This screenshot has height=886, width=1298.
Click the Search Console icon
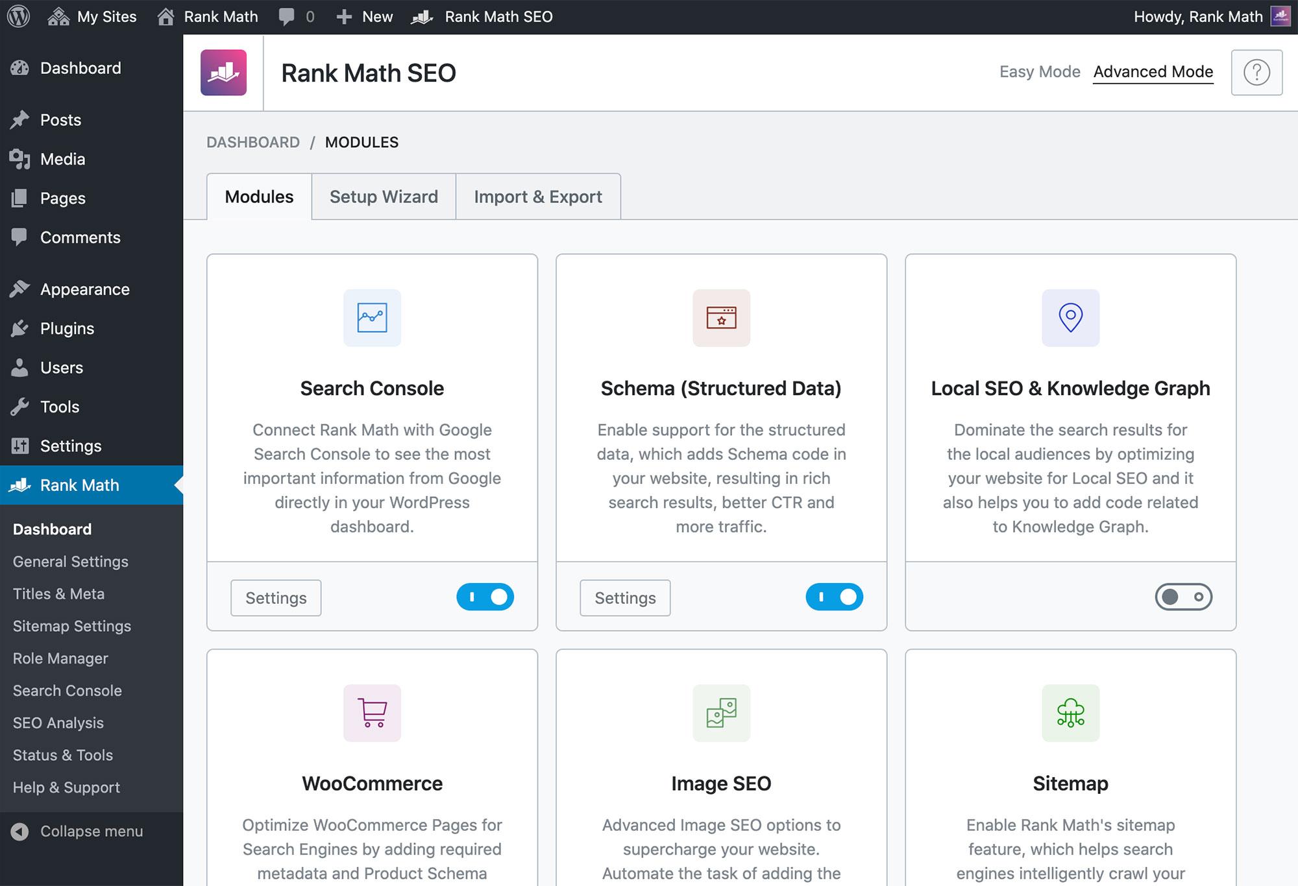point(372,317)
